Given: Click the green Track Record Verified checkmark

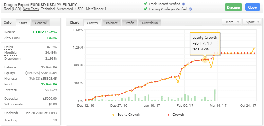Looking at the screenshot, I should (145, 4).
